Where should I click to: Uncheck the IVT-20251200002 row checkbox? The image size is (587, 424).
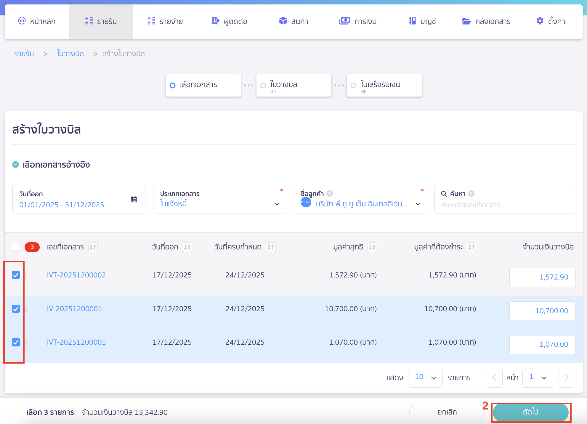tap(16, 275)
